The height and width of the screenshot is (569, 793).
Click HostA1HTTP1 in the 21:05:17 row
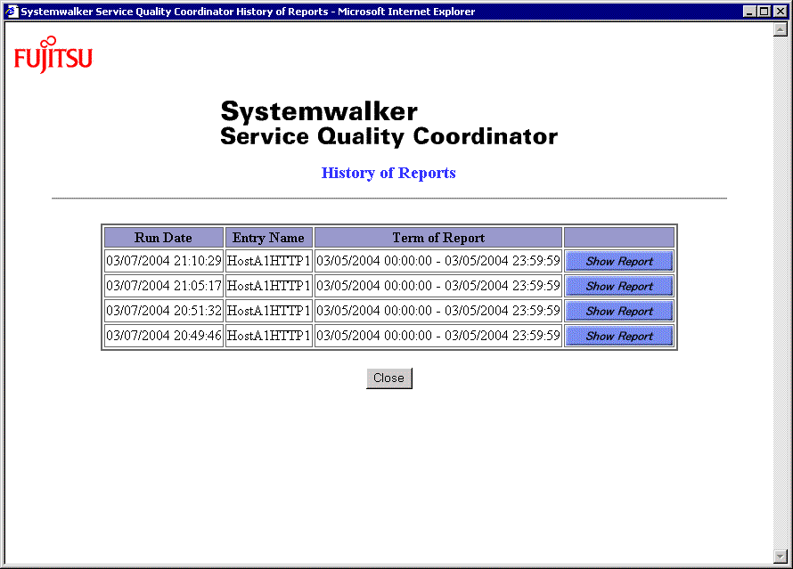point(268,286)
